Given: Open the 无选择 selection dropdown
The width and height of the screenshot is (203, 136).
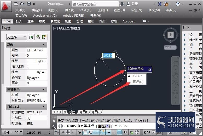Looking at the screenshot, I should click(16, 37).
